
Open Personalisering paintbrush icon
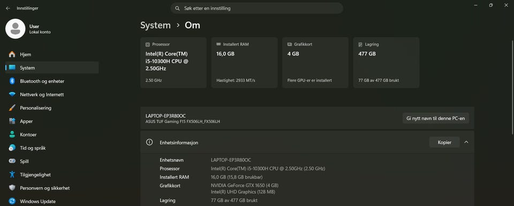(12, 108)
